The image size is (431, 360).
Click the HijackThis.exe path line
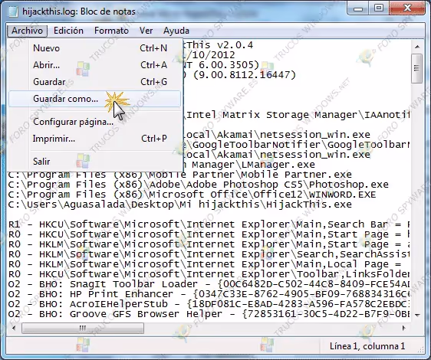pyautogui.click(x=180, y=205)
